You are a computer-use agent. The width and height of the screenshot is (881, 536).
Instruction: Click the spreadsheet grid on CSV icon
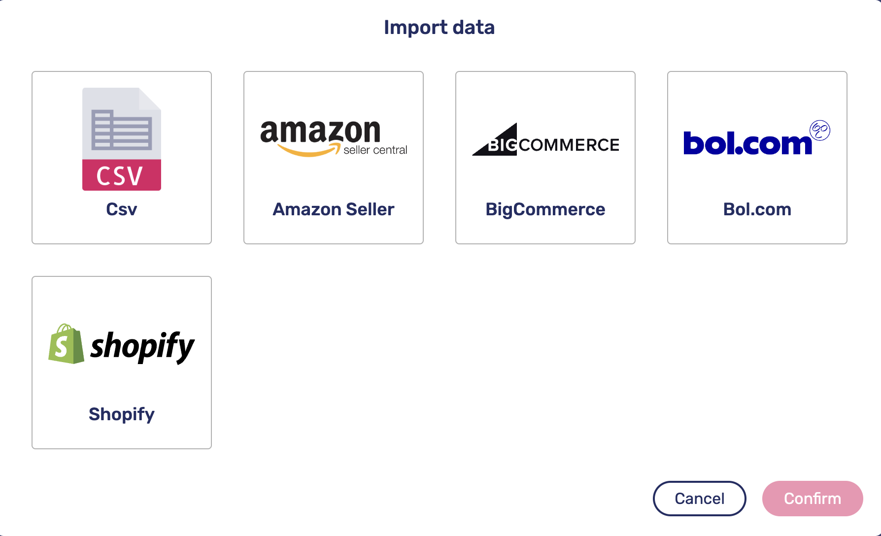coord(122,130)
